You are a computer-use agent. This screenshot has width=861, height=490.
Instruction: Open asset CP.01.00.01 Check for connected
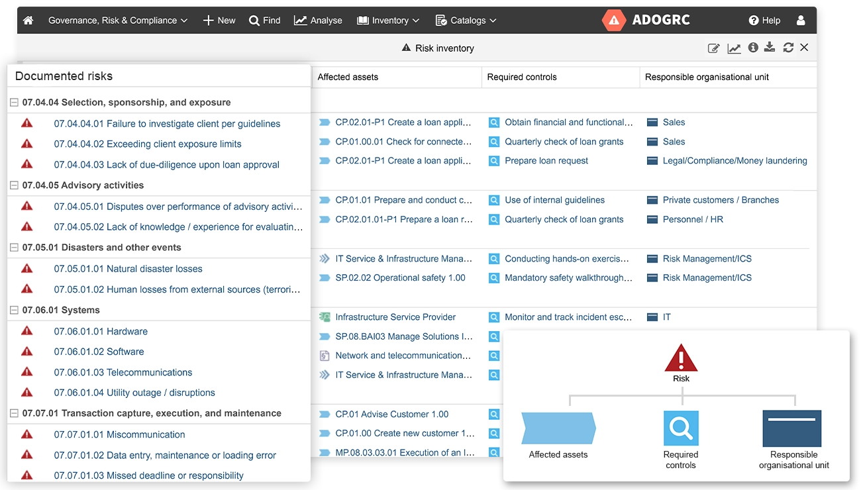click(x=404, y=142)
